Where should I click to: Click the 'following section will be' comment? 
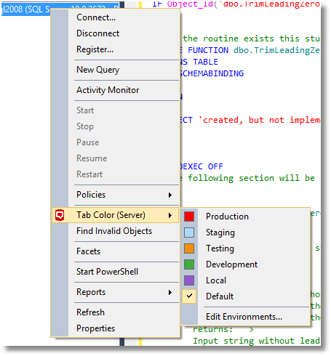pos(251,178)
